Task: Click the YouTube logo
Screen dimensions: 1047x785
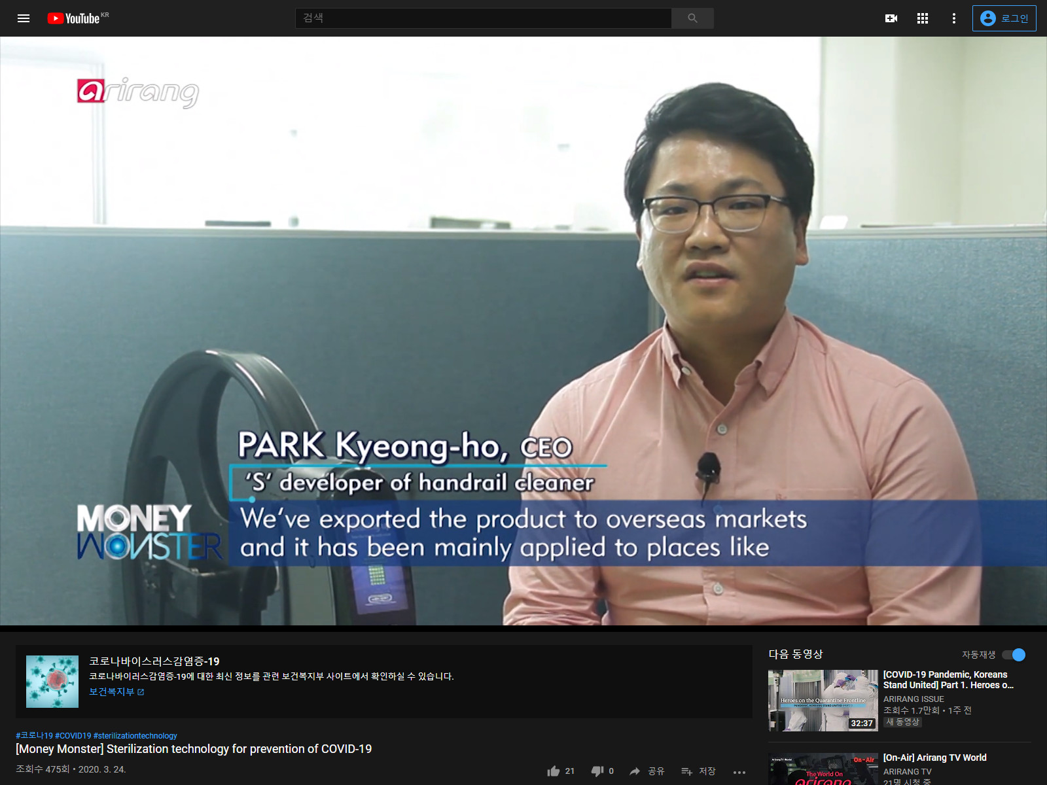Action: point(78,18)
